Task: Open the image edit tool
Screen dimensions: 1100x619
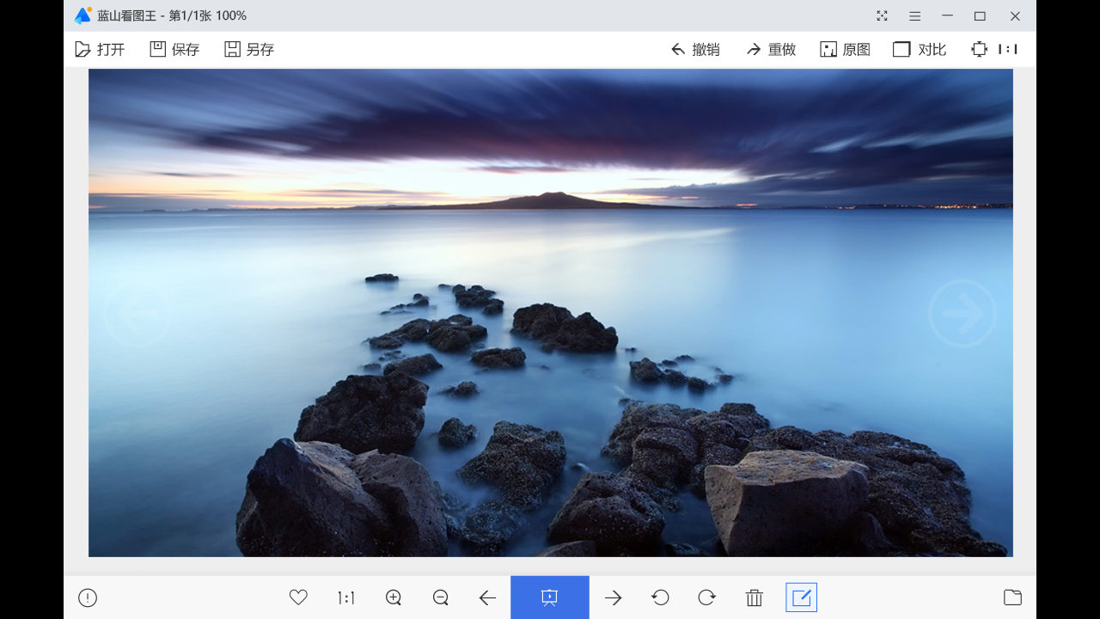Action: pyautogui.click(x=801, y=598)
